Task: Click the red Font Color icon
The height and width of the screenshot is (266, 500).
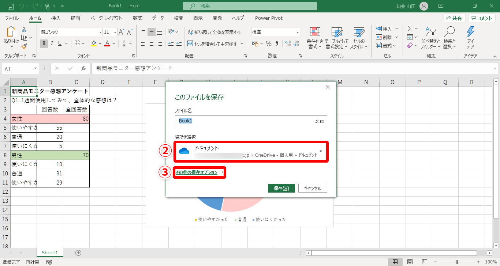Action: tap(107, 43)
